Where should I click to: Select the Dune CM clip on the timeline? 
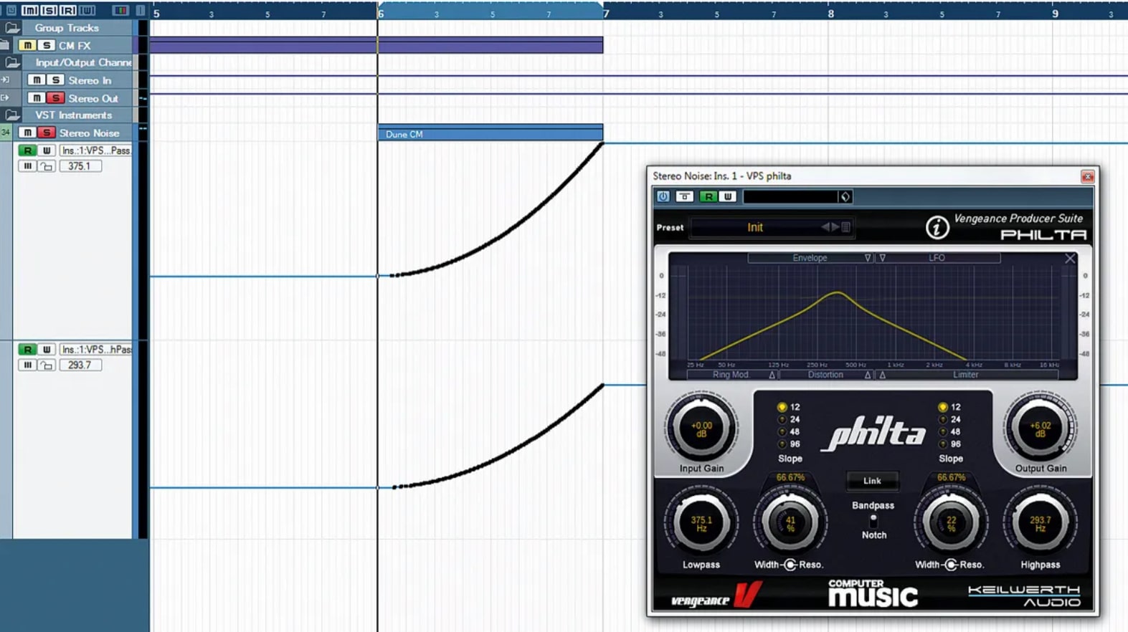pyautogui.click(x=490, y=134)
